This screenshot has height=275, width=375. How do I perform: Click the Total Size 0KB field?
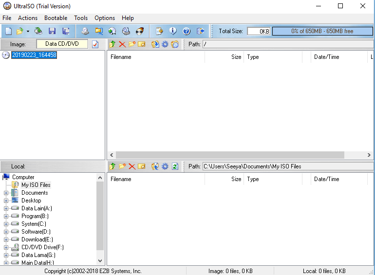coord(259,31)
